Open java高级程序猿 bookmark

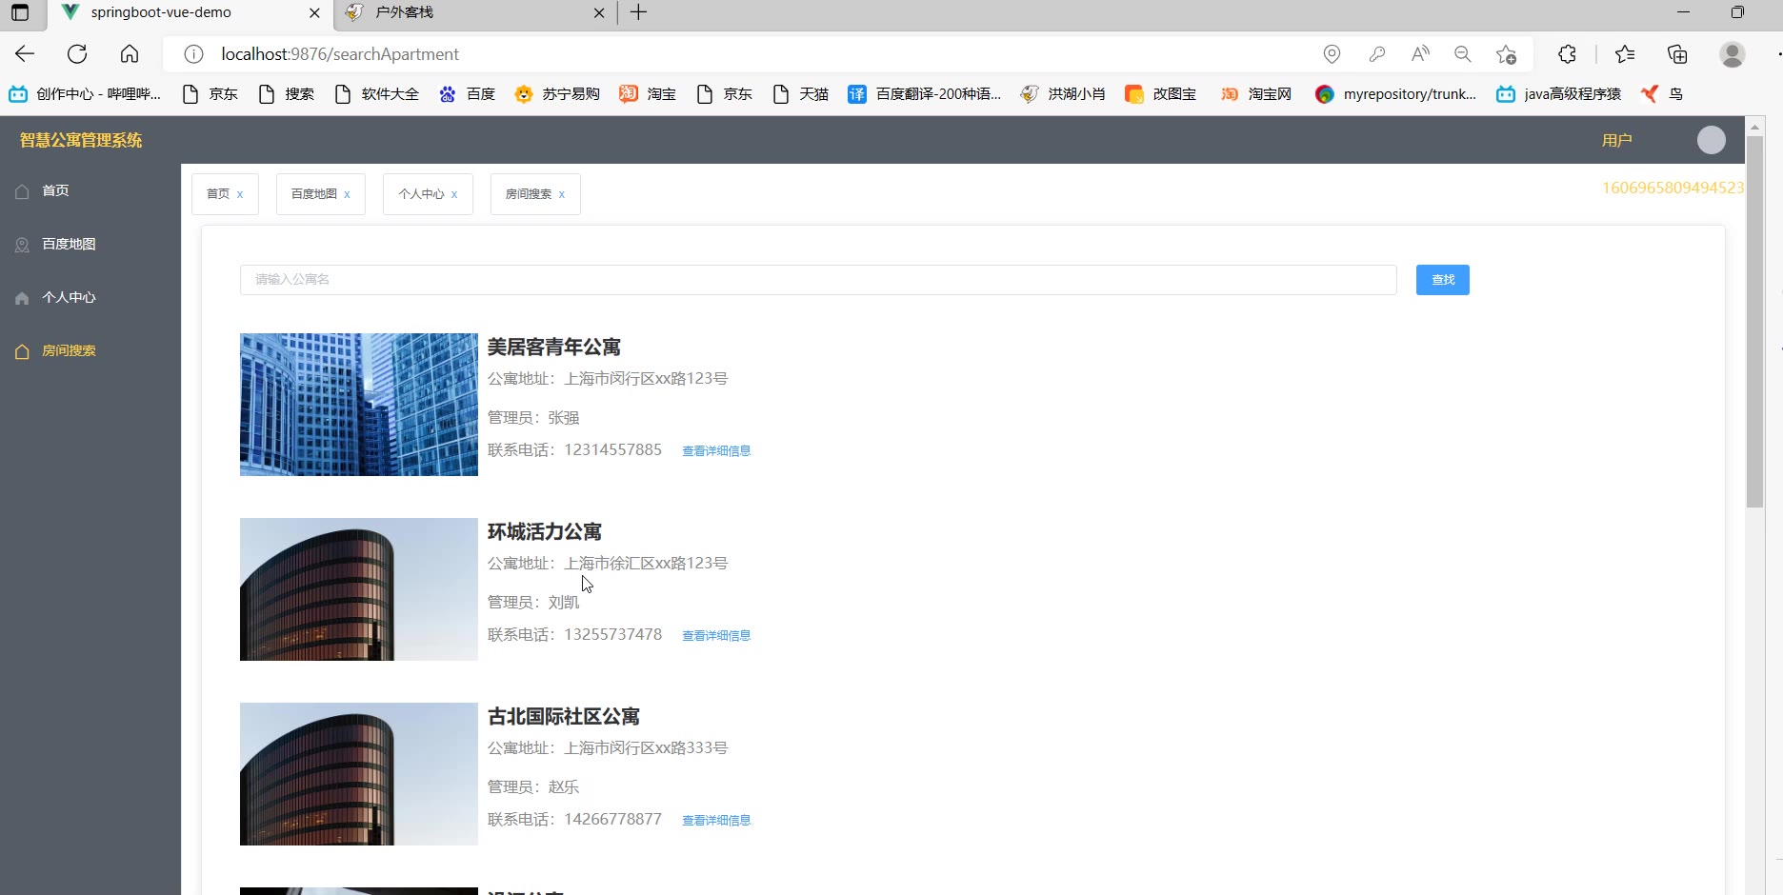point(1559,94)
